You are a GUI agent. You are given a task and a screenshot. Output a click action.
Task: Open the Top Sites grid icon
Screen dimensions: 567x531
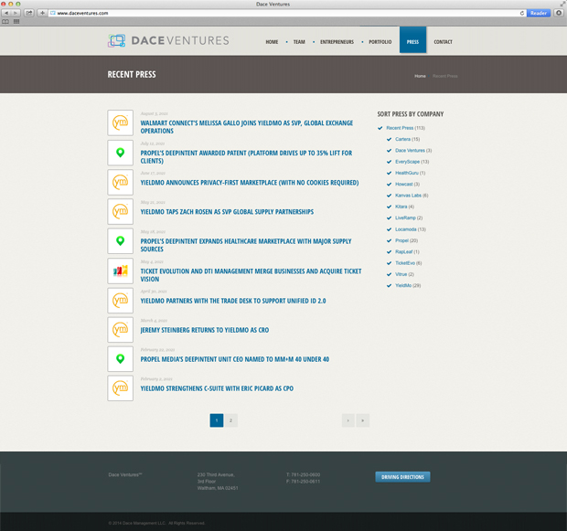tap(16, 22)
